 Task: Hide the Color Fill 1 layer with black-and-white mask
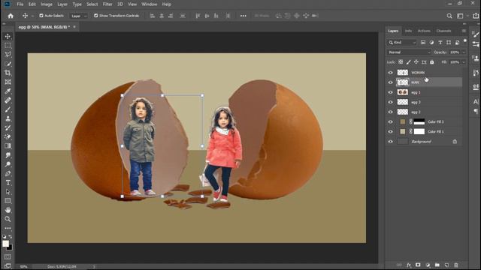[x=391, y=121]
